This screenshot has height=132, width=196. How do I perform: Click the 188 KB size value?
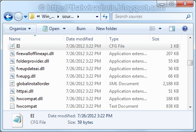pos(172,99)
